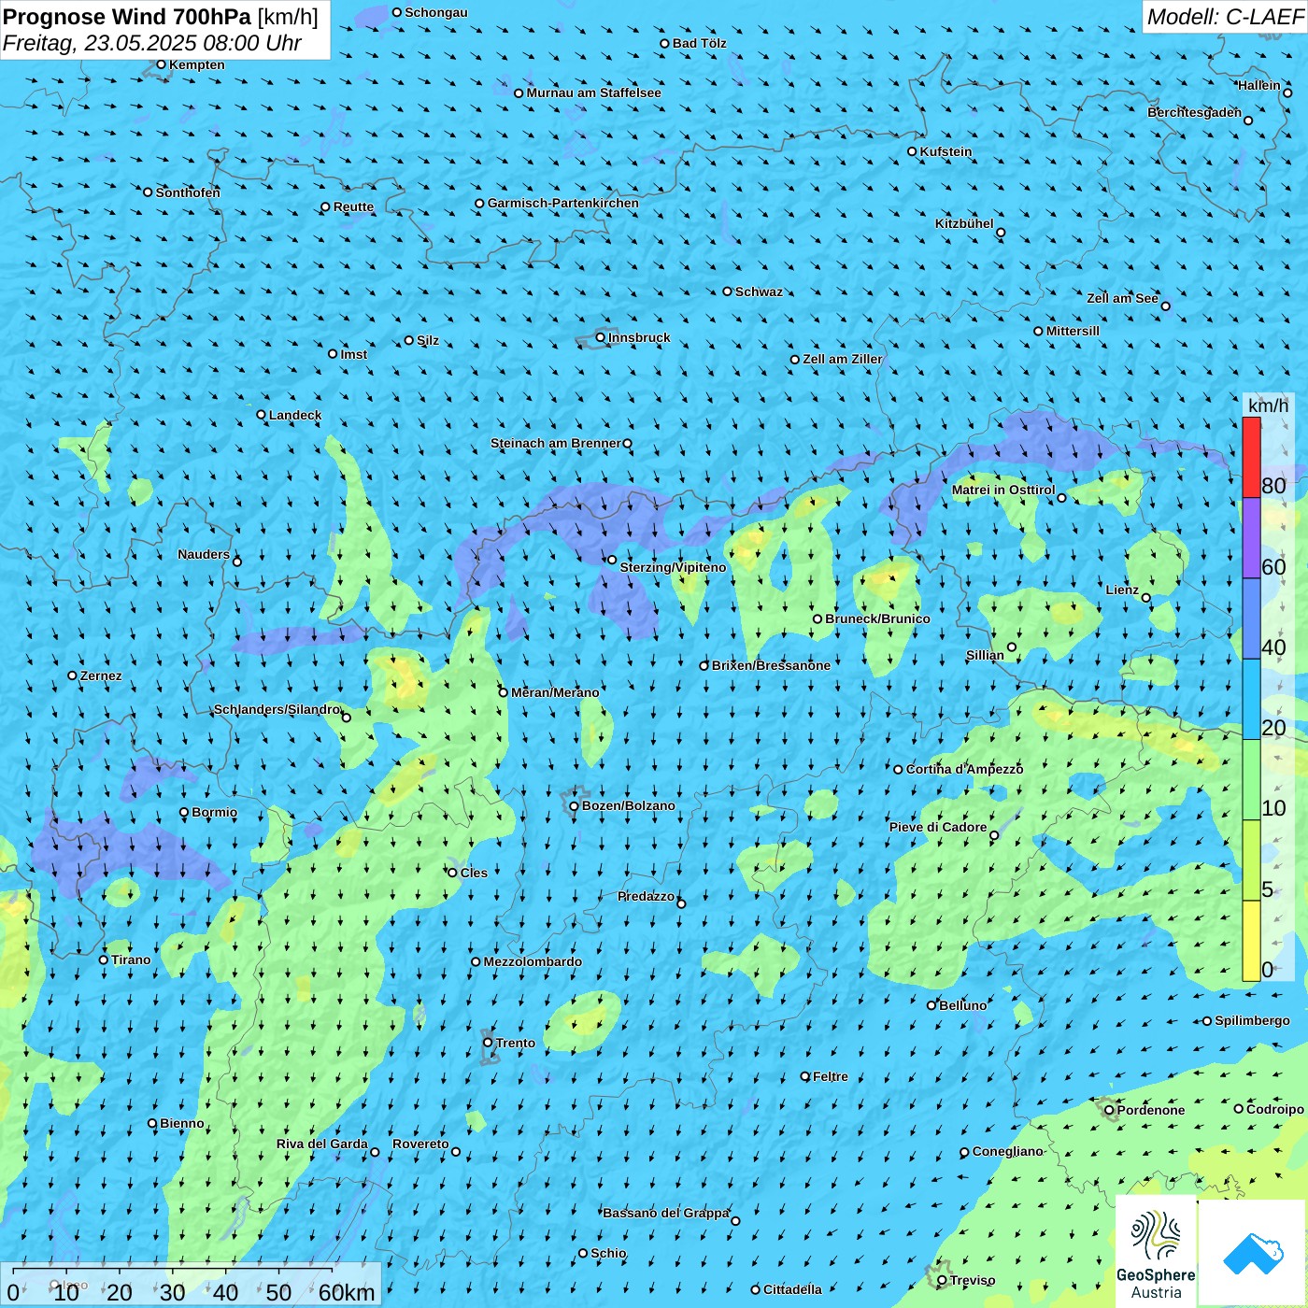Click the Predazzo location dot

click(x=681, y=903)
